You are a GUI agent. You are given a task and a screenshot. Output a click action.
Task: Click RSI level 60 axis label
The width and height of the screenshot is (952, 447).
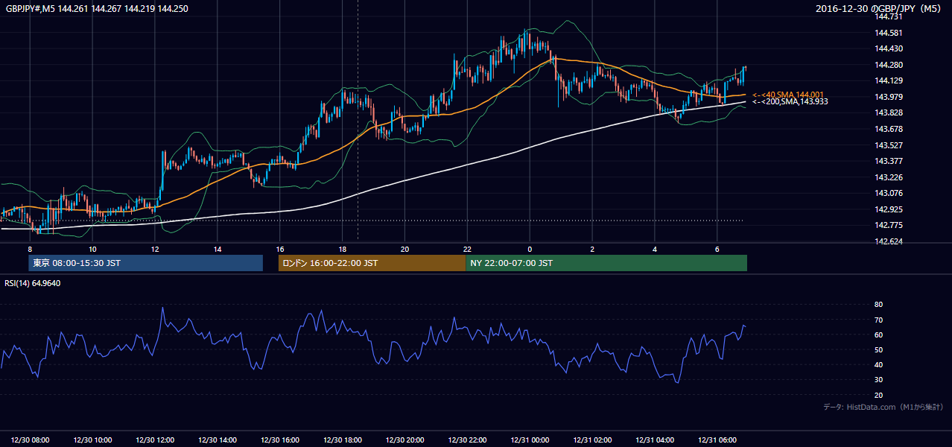click(878, 335)
